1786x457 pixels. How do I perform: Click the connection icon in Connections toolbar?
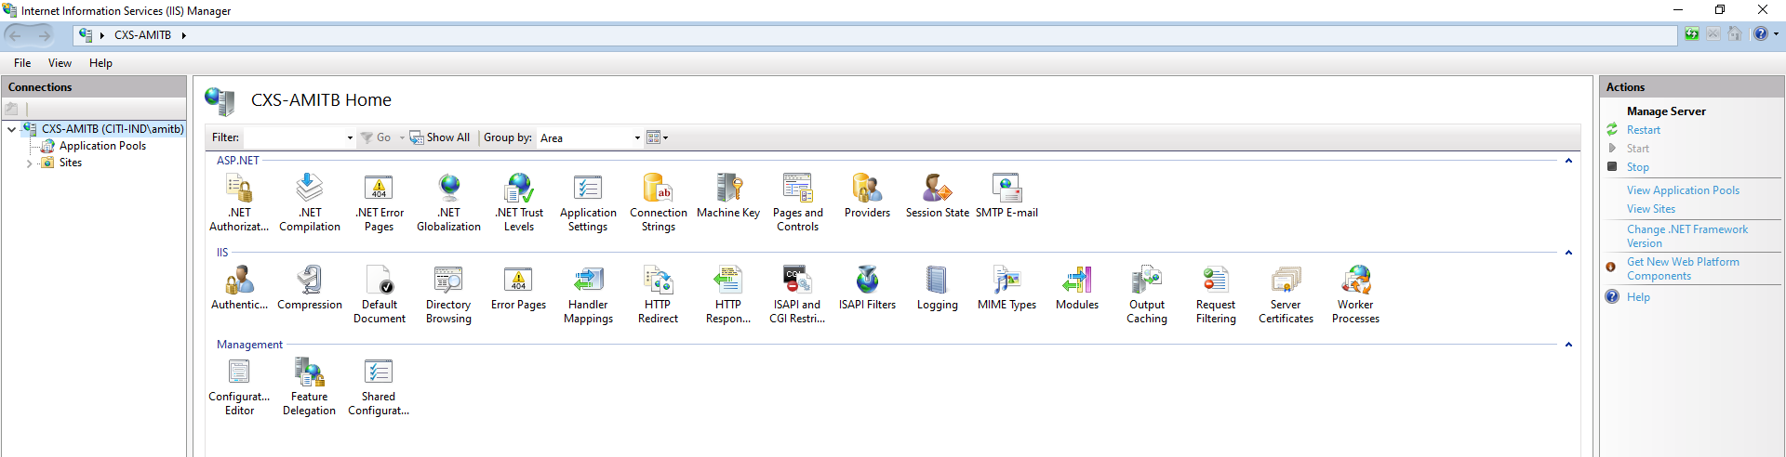(12, 109)
